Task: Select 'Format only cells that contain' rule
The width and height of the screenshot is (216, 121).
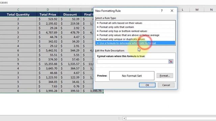Action: 135,27
